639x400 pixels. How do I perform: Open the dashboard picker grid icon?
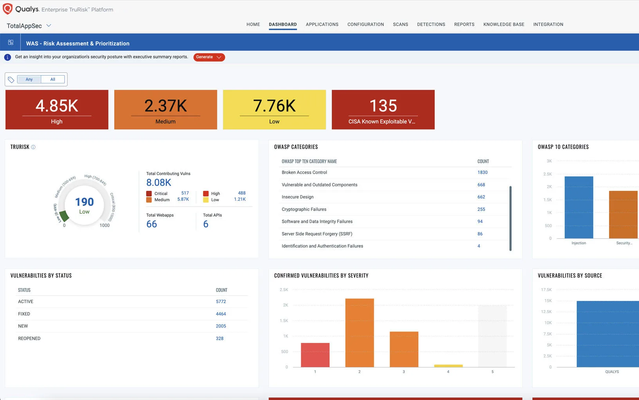11,42
